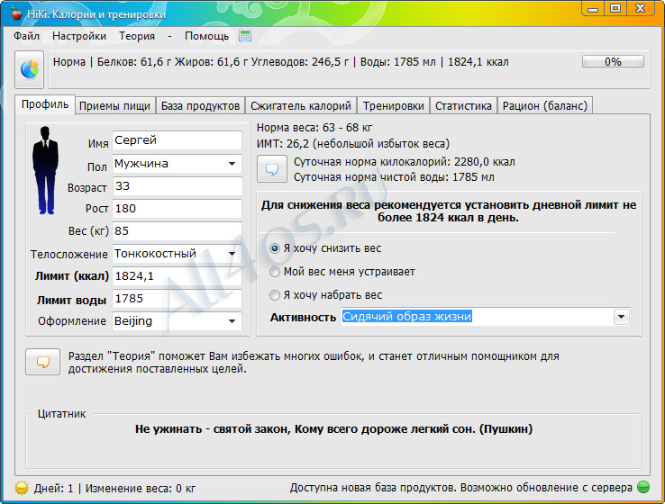Screen dimensions: 665x504
Task: Minimize the HiKi window
Action: point(593,8)
